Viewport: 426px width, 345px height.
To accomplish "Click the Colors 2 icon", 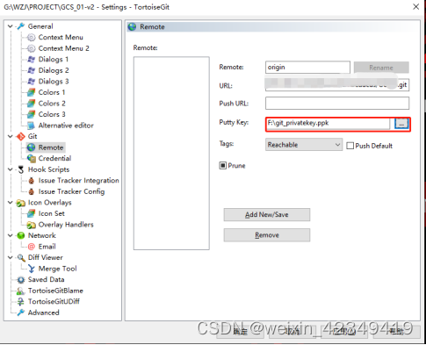I will coord(32,104).
